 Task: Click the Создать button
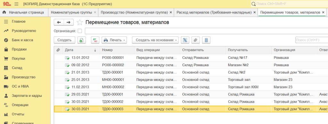pos(64,40)
